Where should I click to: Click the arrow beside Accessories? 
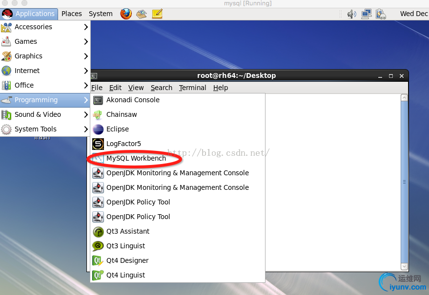pos(86,27)
